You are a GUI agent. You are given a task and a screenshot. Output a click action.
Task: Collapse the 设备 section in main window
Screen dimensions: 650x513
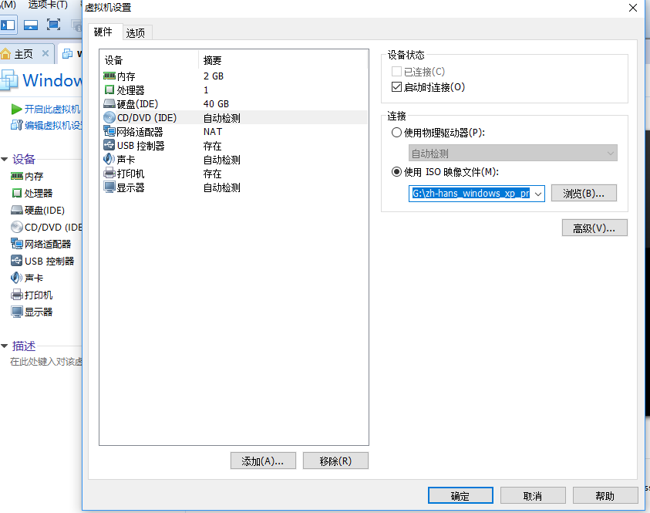point(5,159)
